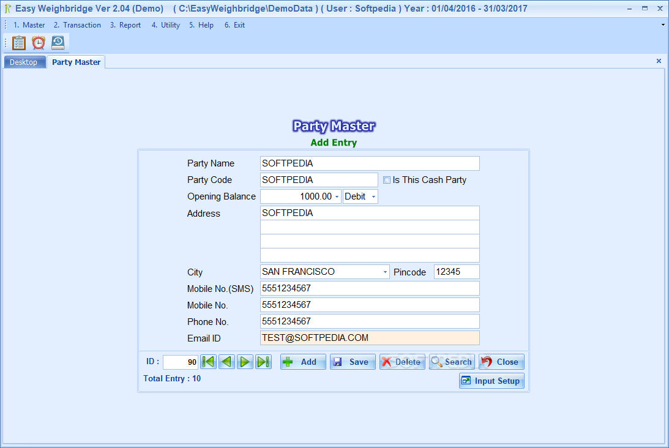Click the fourth Address line field

pyautogui.click(x=370, y=255)
